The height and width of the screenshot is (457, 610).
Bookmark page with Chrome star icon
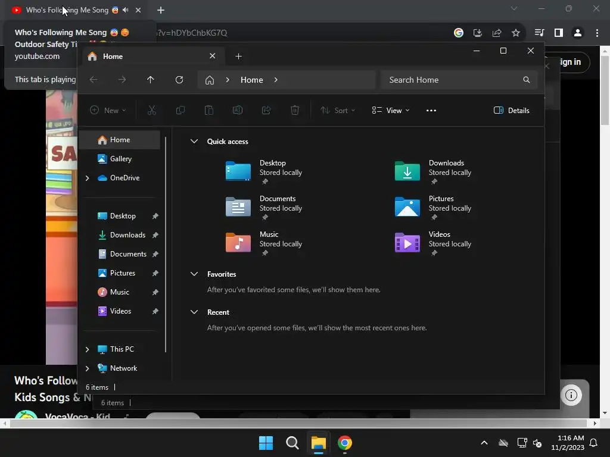tap(516, 33)
